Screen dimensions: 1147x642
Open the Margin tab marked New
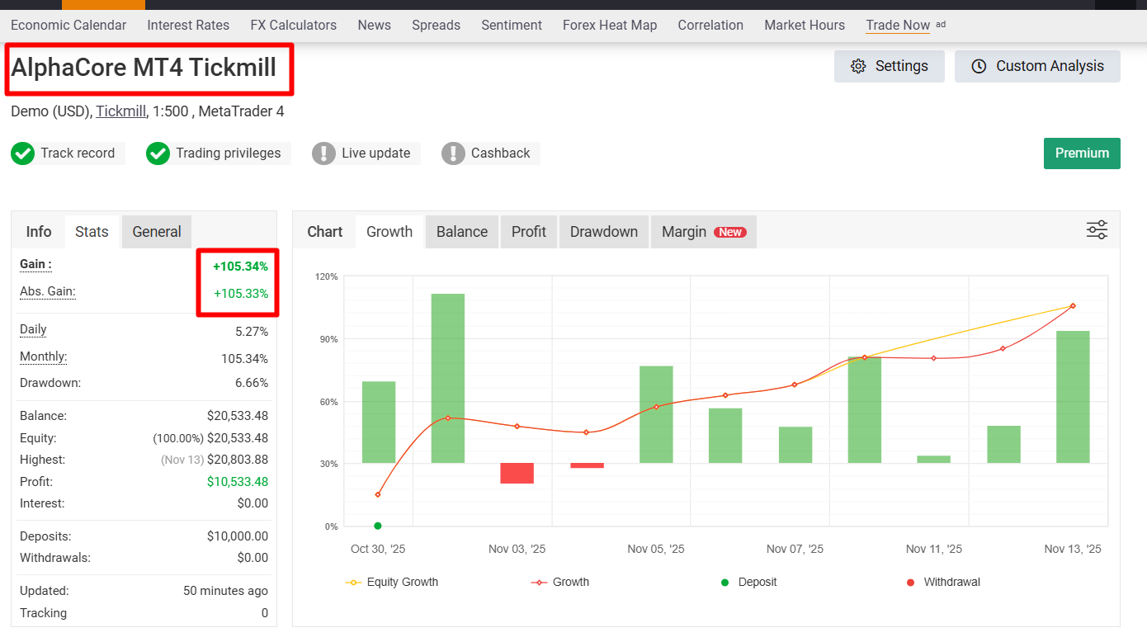click(x=704, y=232)
